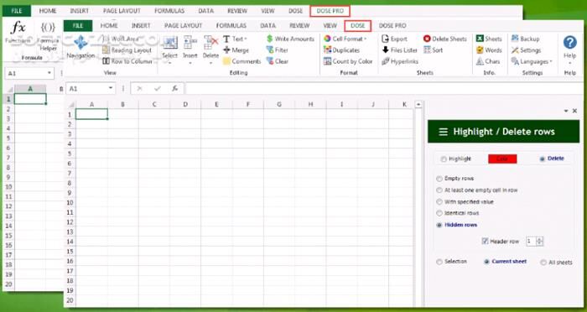Click Write Amounts
Screen dimensions: 587x312
coord(290,39)
